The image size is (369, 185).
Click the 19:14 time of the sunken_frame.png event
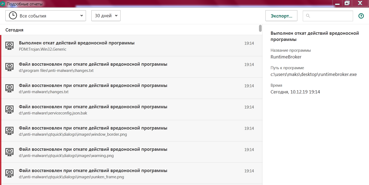pyautogui.click(x=249, y=171)
